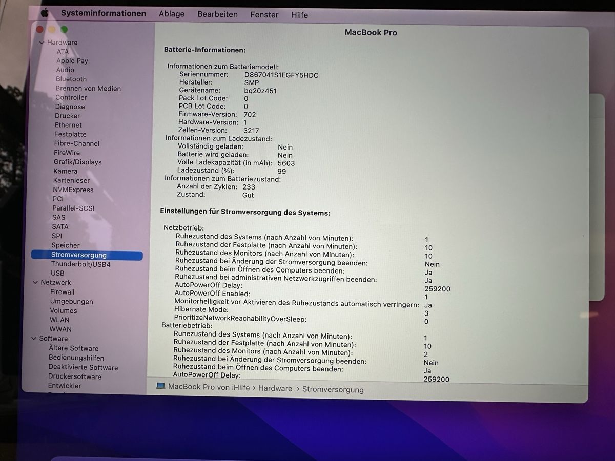
Task: Click the MacBook icon in path bar
Action: click(x=160, y=386)
